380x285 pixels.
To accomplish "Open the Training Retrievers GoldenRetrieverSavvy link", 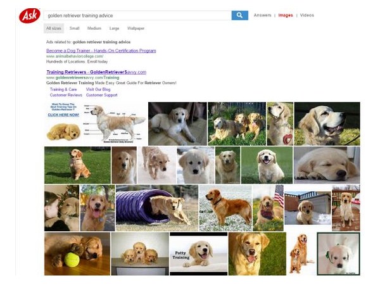I will tap(96, 72).
